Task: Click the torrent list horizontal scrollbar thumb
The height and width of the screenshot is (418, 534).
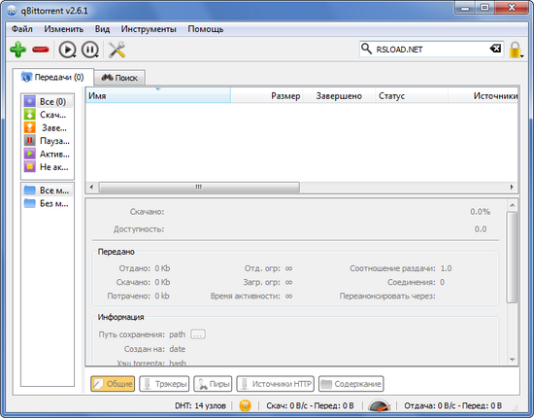Action: 199,187
